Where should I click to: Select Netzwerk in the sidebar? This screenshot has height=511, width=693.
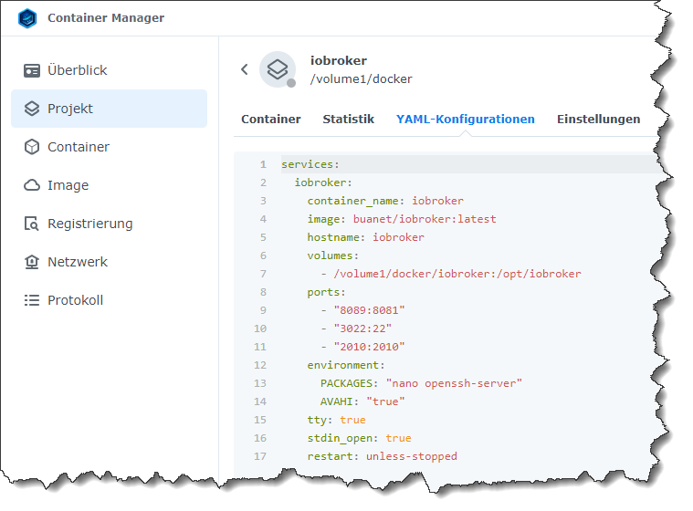point(78,262)
